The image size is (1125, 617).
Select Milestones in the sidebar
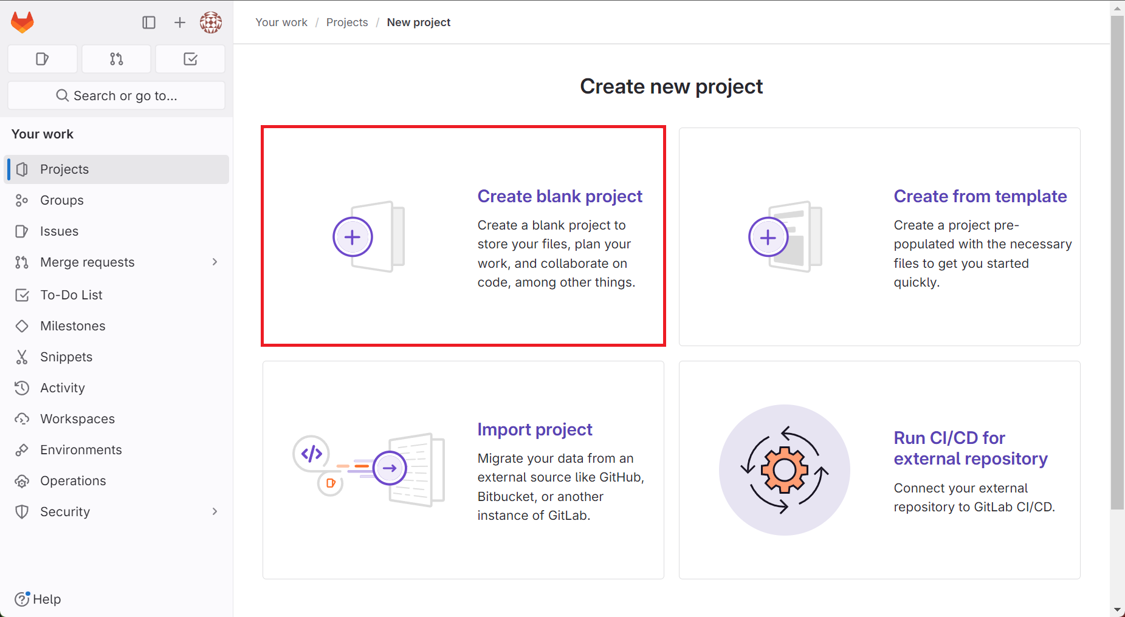71,326
